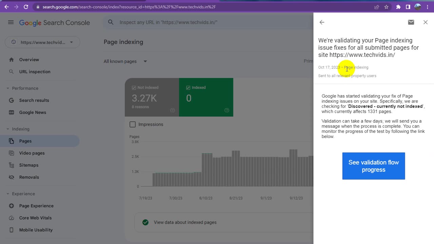Click 'Sent to all relevant property users' text
Image resolution: width=434 pixels, height=244 pixels.
point(347,76)
